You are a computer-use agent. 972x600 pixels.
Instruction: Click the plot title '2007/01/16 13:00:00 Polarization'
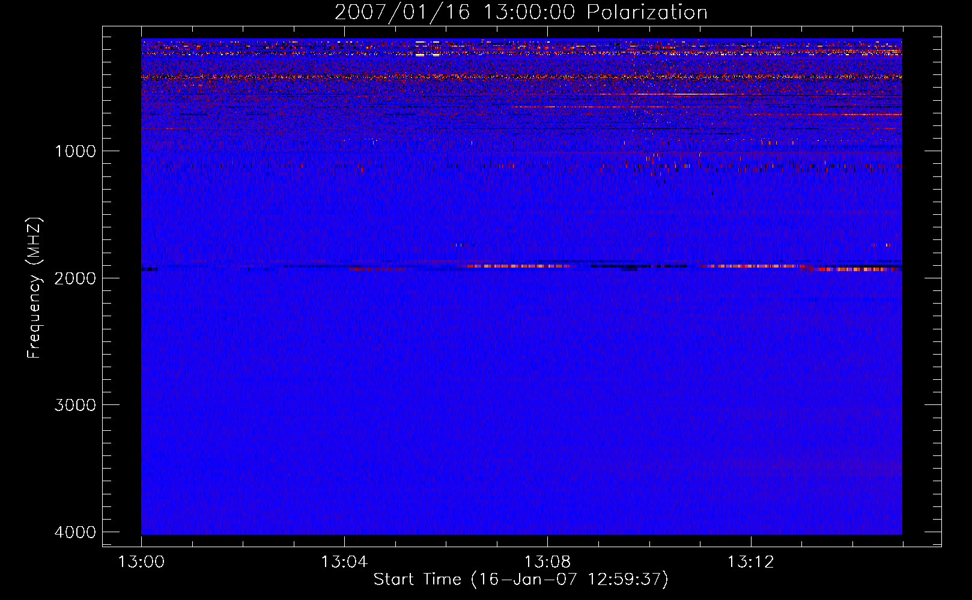coord(521,13)
